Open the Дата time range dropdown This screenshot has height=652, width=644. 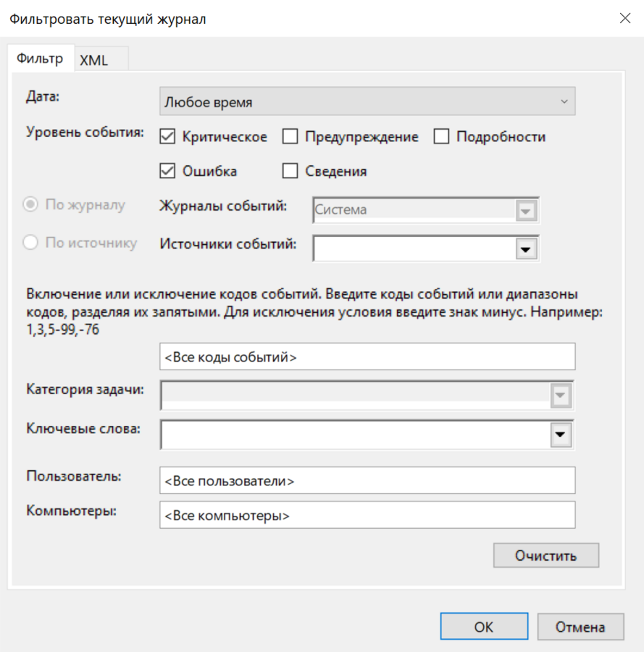coord(367,102)
